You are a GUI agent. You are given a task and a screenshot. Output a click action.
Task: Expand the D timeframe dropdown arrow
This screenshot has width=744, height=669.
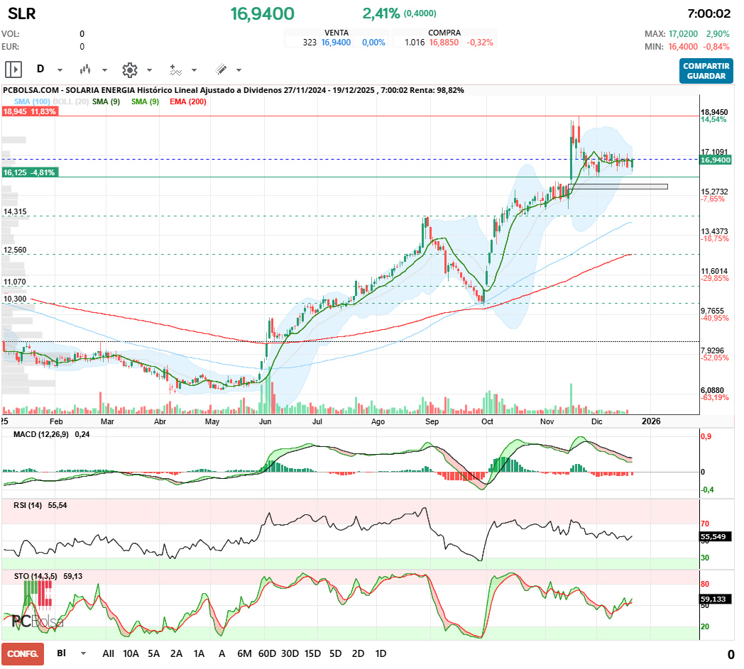(x=60, y=70)
